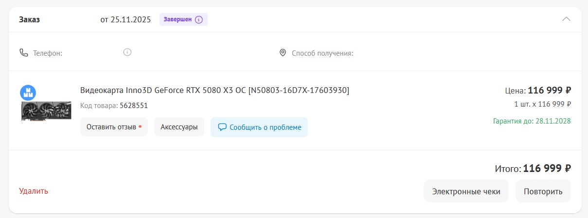This screenshot has height=218, width=588.
Task: Repeat the order with Повторить
Action: (x=543, y=191)
